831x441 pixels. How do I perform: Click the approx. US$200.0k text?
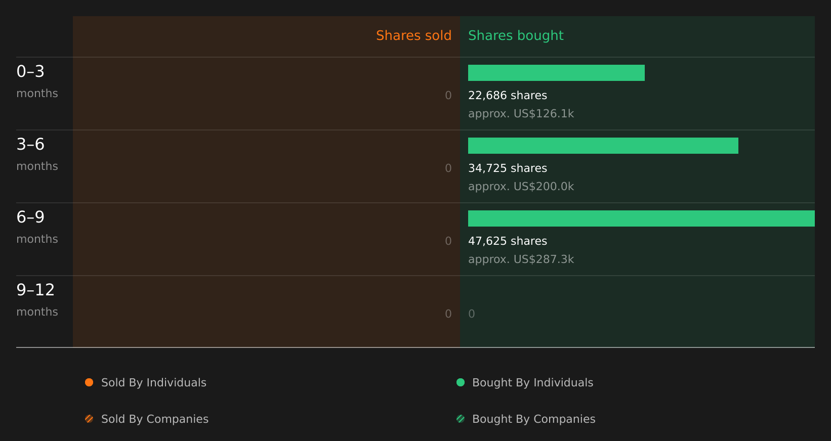click(521, 187)
